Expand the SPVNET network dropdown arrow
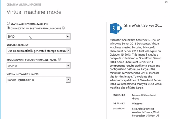170x119 pixels. click(68, 65)
